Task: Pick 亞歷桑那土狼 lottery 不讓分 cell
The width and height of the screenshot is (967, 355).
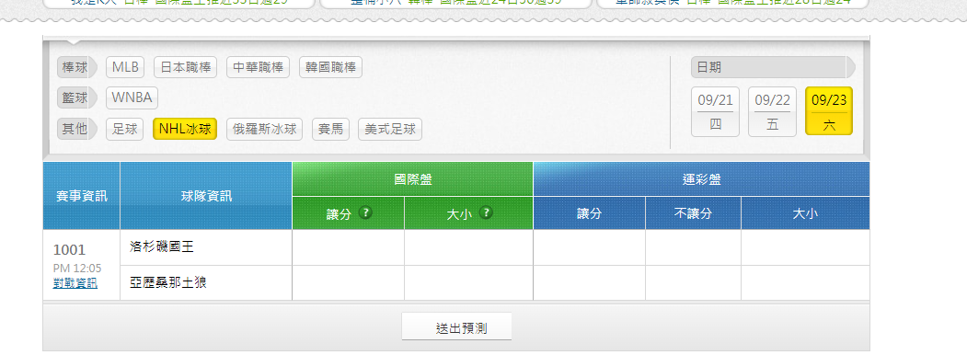Action: [x=693, y=283]
